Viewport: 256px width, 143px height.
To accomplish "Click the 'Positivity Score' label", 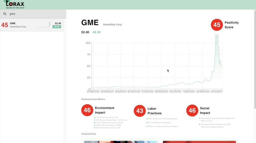I will tap(232, 25).
